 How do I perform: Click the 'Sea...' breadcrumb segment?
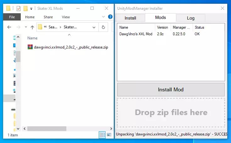pos(53,27)
